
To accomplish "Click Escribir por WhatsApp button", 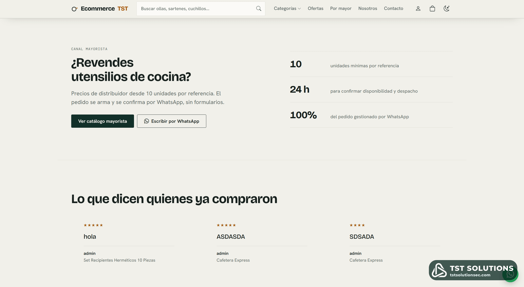I will [x=172, y=121].
